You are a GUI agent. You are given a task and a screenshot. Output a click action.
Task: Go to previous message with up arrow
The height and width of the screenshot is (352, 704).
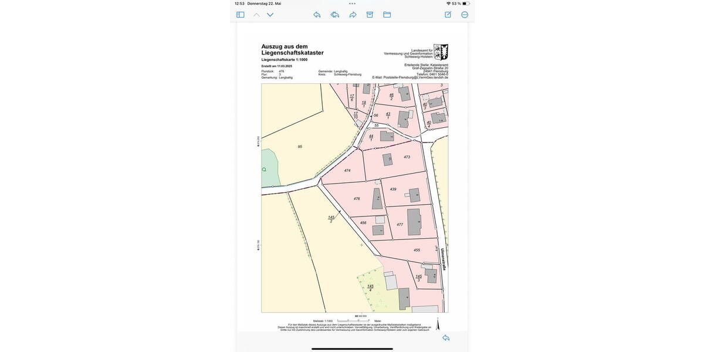256,15
